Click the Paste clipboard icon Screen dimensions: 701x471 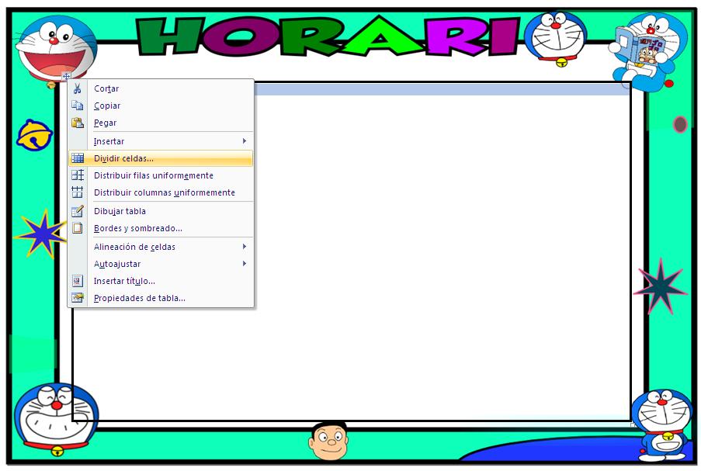pyautogui.click(x=78, y=123)
